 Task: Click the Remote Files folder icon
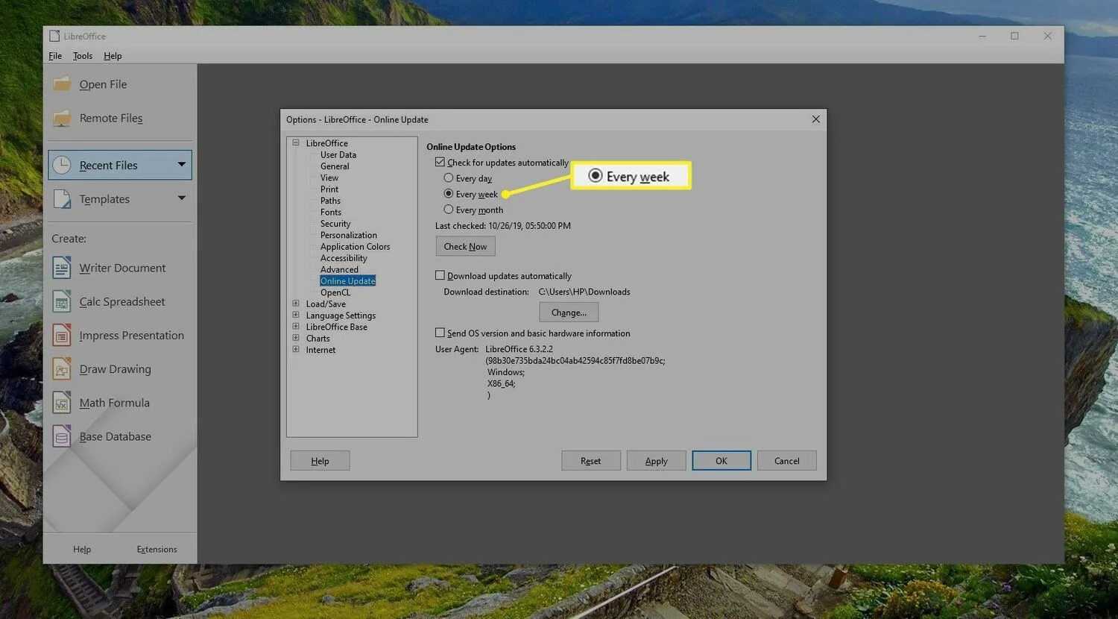pyautogui.click(x=62, y=118)
